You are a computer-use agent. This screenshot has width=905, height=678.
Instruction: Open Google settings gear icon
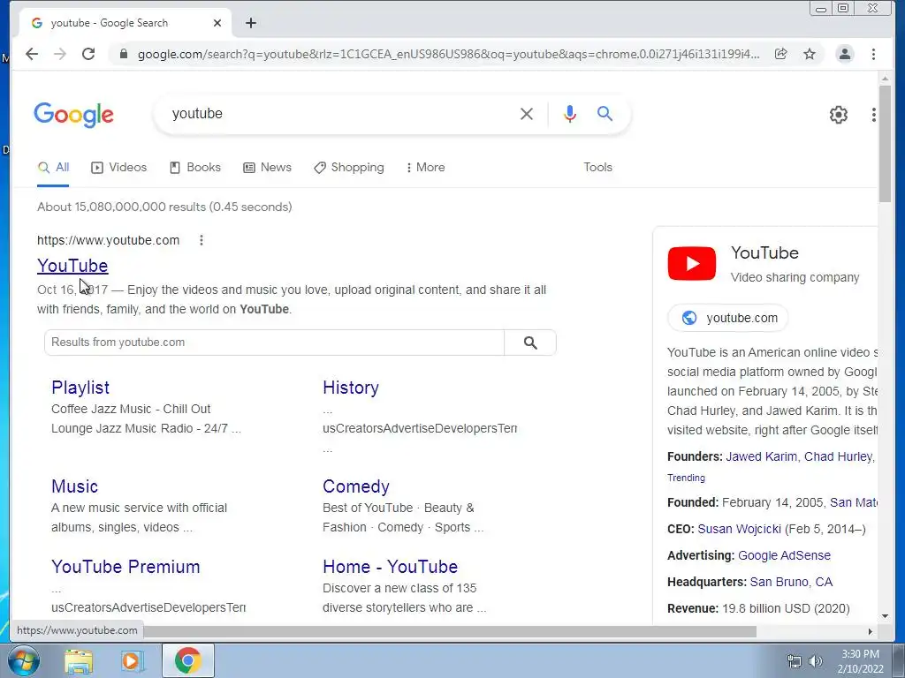pyautogui.click(x=838, y=115)
